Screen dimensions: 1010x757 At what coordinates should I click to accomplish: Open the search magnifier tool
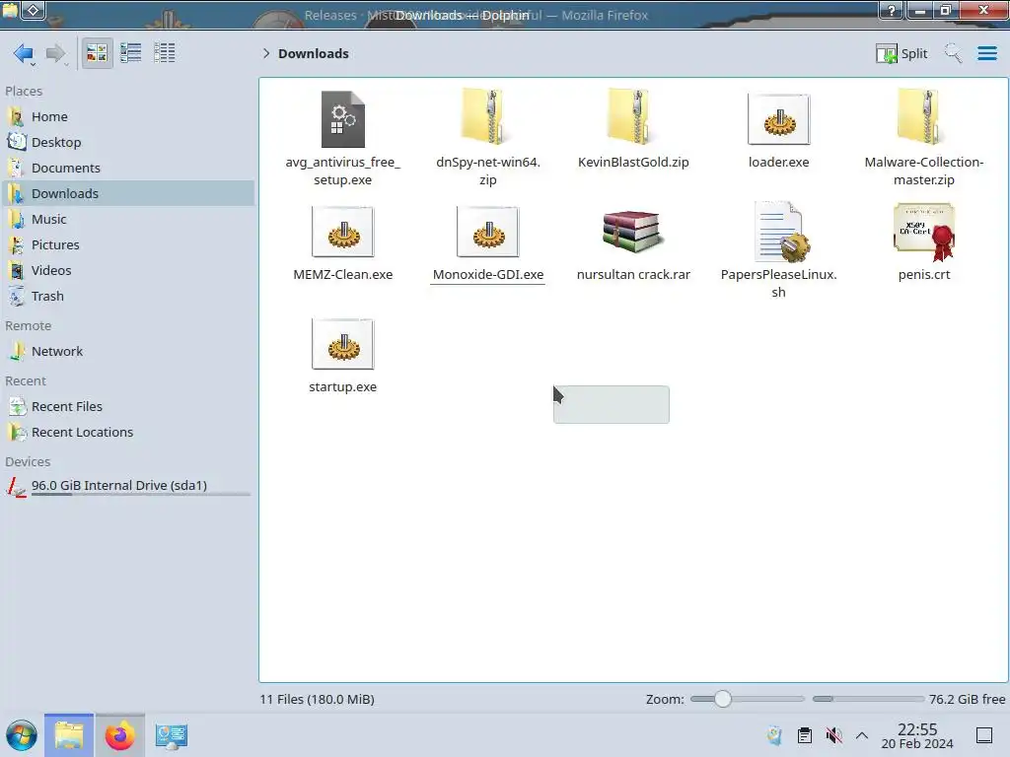tap(953, 53)
